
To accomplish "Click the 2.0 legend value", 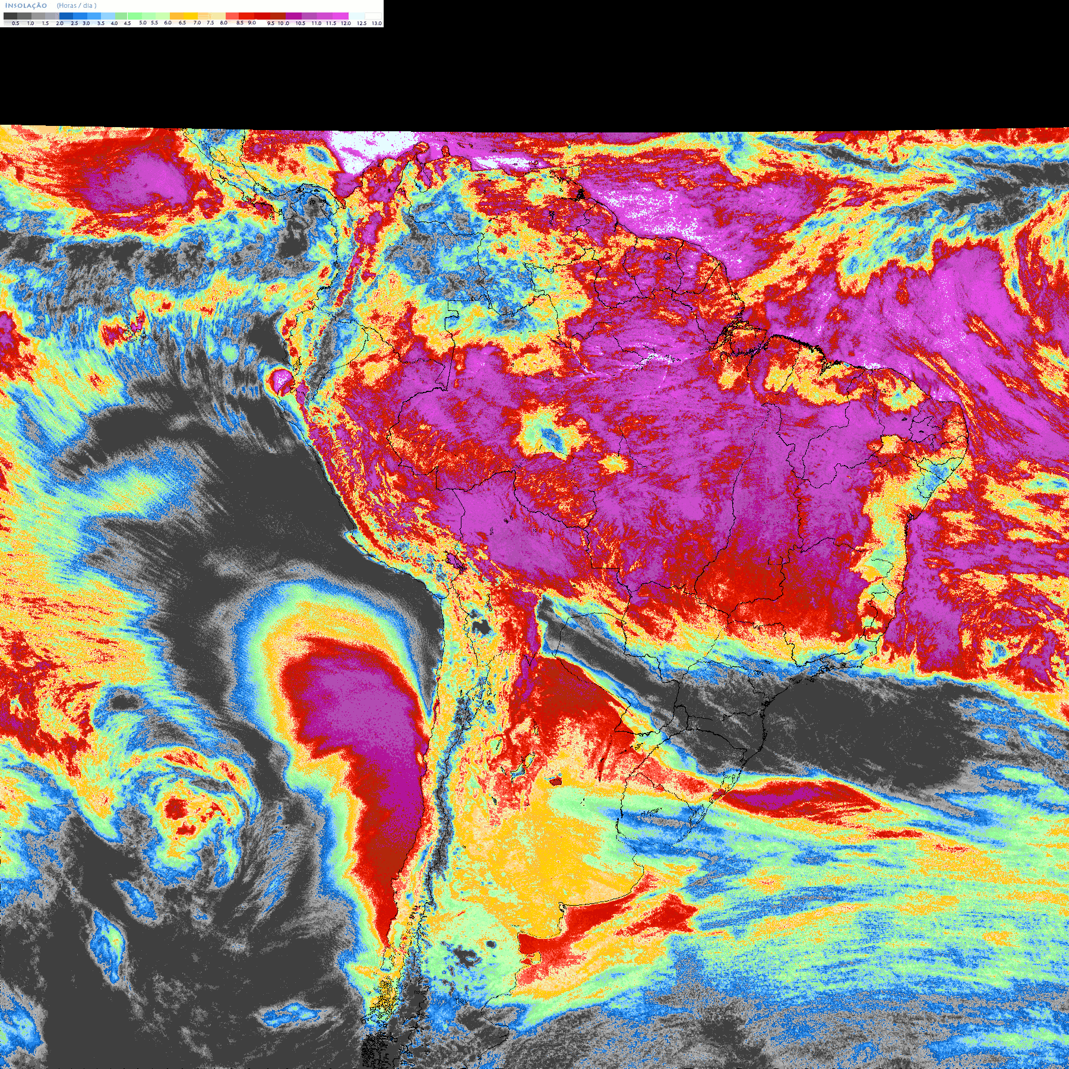I will [60, 23].
